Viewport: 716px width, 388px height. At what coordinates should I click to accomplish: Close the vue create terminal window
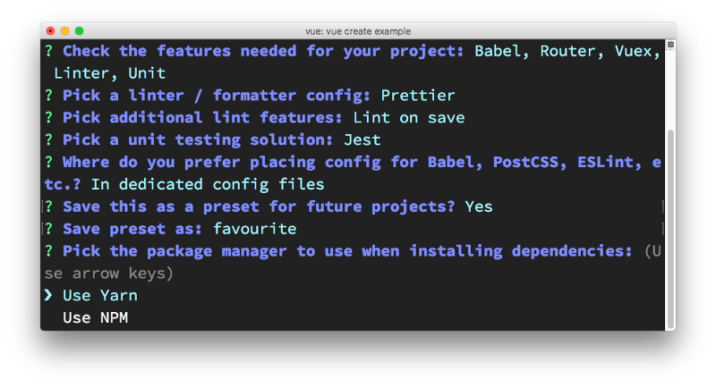tap(50, 31)
